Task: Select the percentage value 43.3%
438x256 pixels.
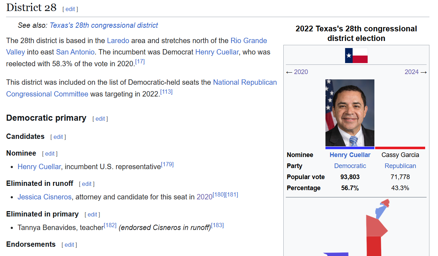Action: pyautogui.click(x=400, y=188)
